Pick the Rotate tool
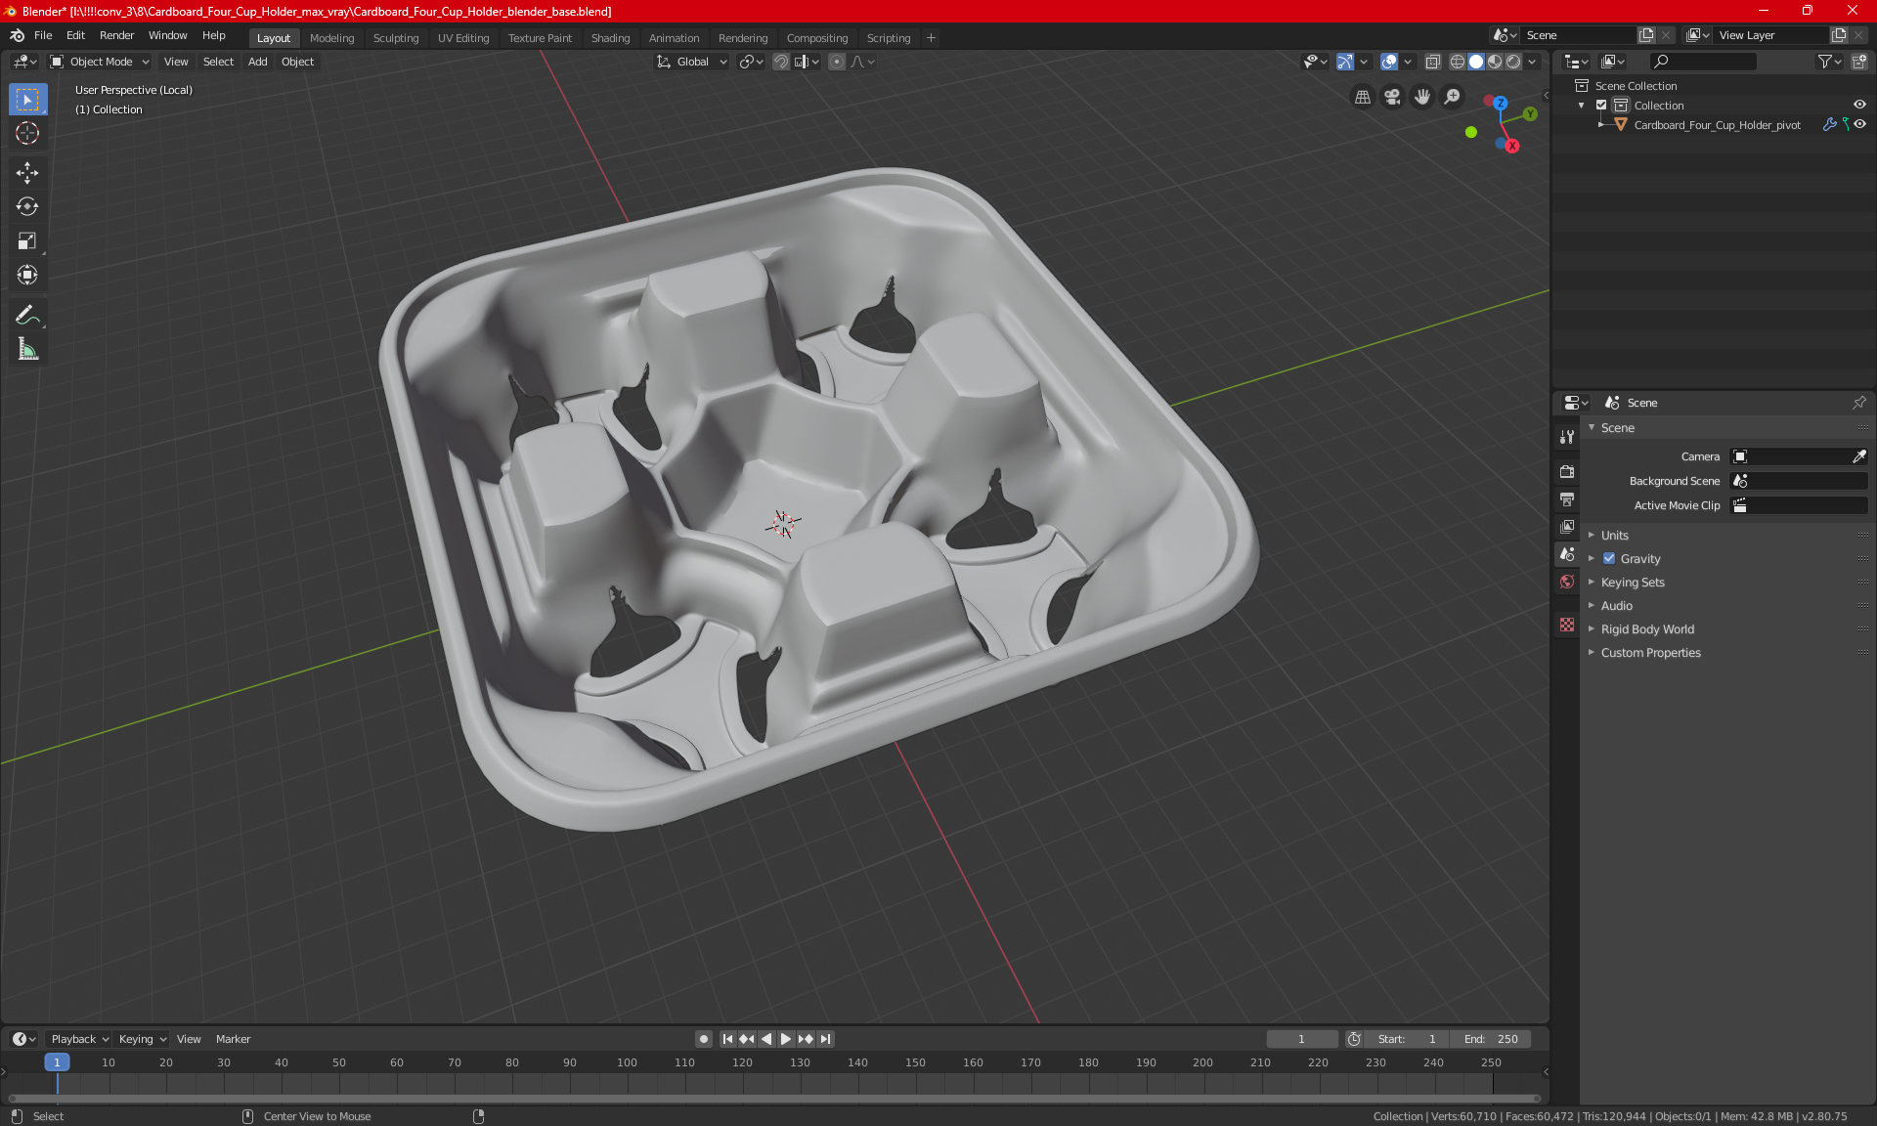Screen dimensions: 1877x1126 (27, 206)
